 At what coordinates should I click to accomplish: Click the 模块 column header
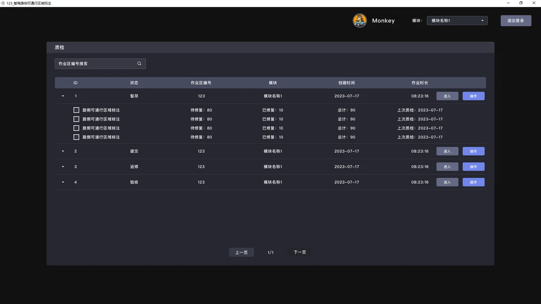[x=273, y=83]
